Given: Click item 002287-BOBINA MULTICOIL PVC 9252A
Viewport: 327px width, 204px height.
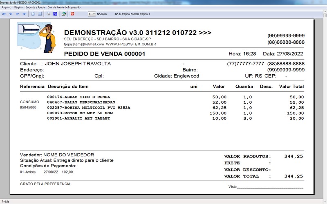Looking at the screenshot, I should click(x=88, y=108).
